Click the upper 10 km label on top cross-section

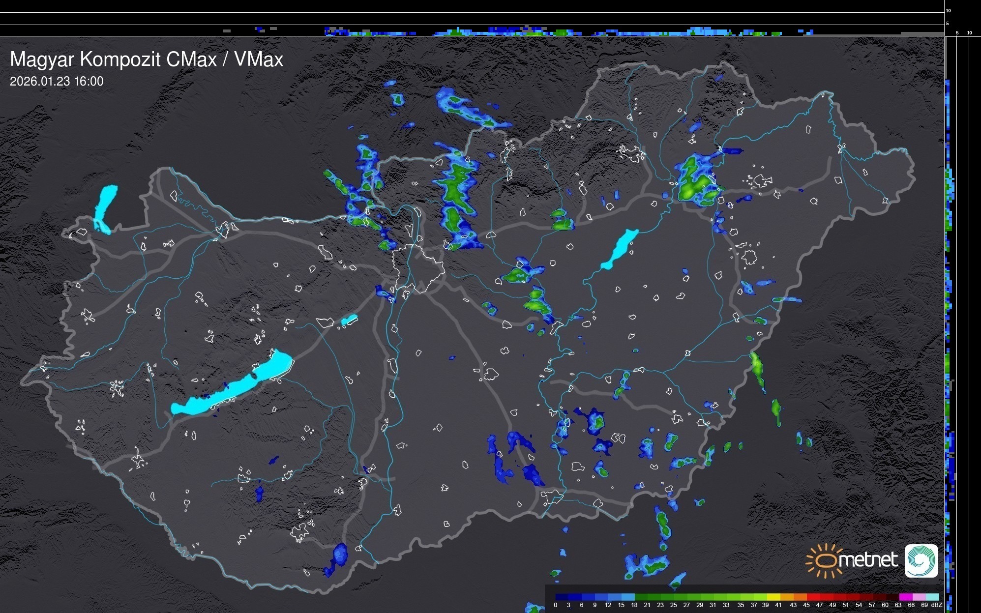tap(948, 10)
